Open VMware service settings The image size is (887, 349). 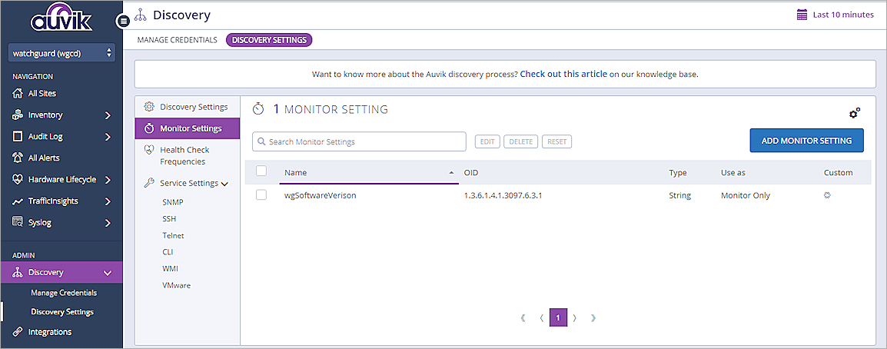pyautogui.click(x=177, y=285)
